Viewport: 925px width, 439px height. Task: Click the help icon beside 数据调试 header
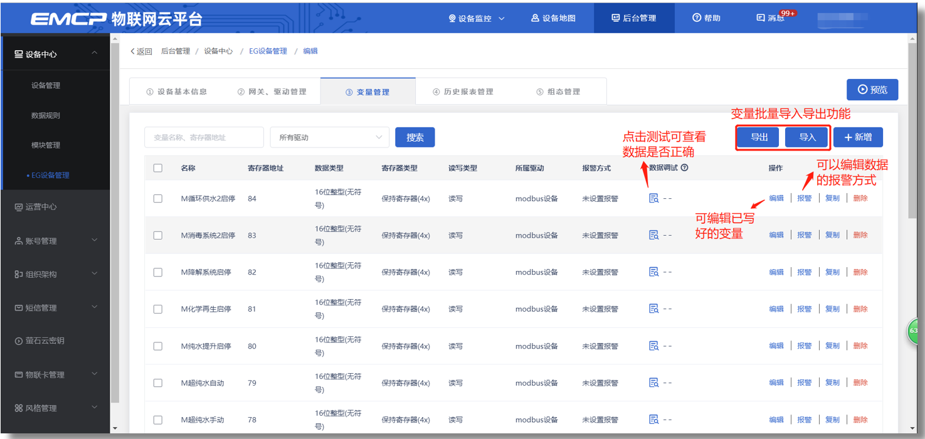pos(685,168)
